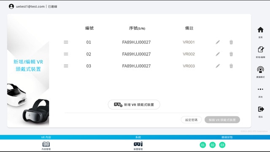The width and height of the screenshot is (270, 152).
Task: Click the green 03 connection status indicator
Action: 222,145
